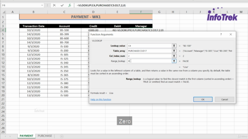Select cell containing IS-340
Image resolution: width=248 pixels, height=139 pixels.
(64, 63)
